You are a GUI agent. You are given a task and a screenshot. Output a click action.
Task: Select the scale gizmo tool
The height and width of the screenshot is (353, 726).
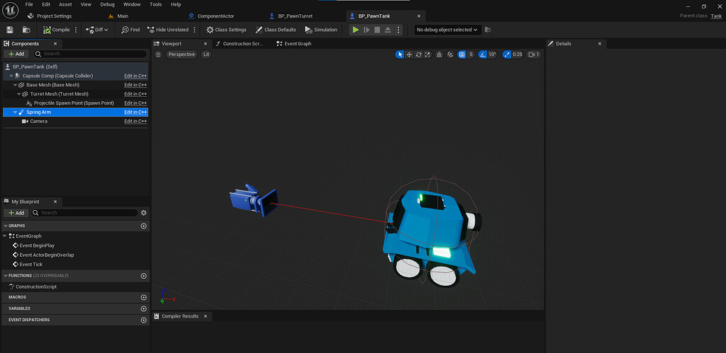428,54
